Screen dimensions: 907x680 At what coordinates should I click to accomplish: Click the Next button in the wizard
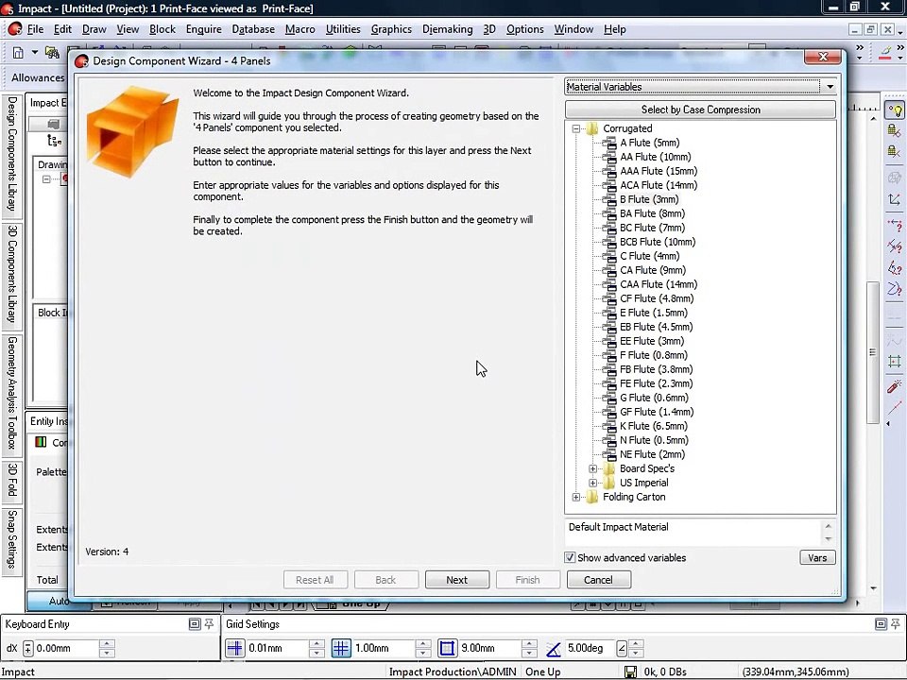[457, 580]
